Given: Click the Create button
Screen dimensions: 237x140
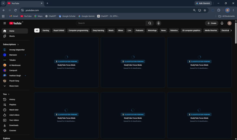Looking at the screenshot, I should 212,23.
